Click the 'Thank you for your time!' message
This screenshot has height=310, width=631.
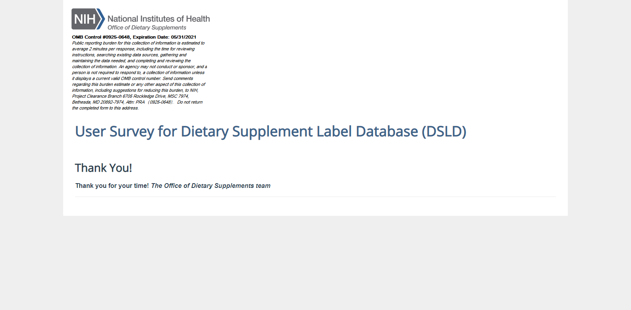pyautogui.click(x=112, y=186)
